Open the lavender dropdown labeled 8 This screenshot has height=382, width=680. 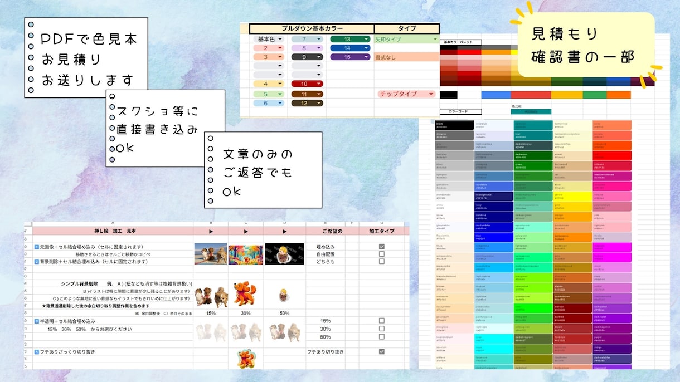coord(308,48)
